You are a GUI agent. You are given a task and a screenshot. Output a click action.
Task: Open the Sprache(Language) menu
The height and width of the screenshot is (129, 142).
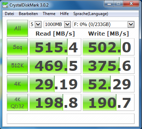(x=91, y=14)
